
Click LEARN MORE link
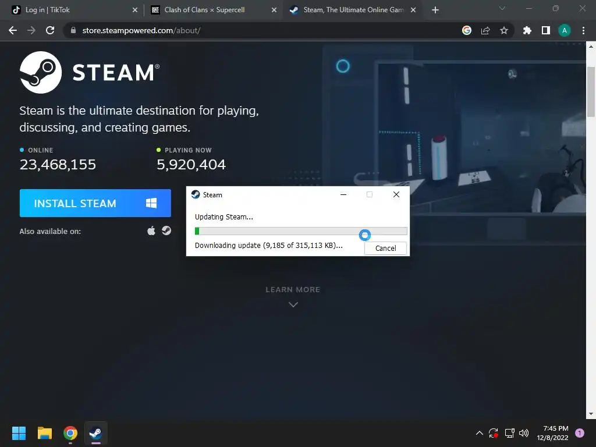coord(293,290)
